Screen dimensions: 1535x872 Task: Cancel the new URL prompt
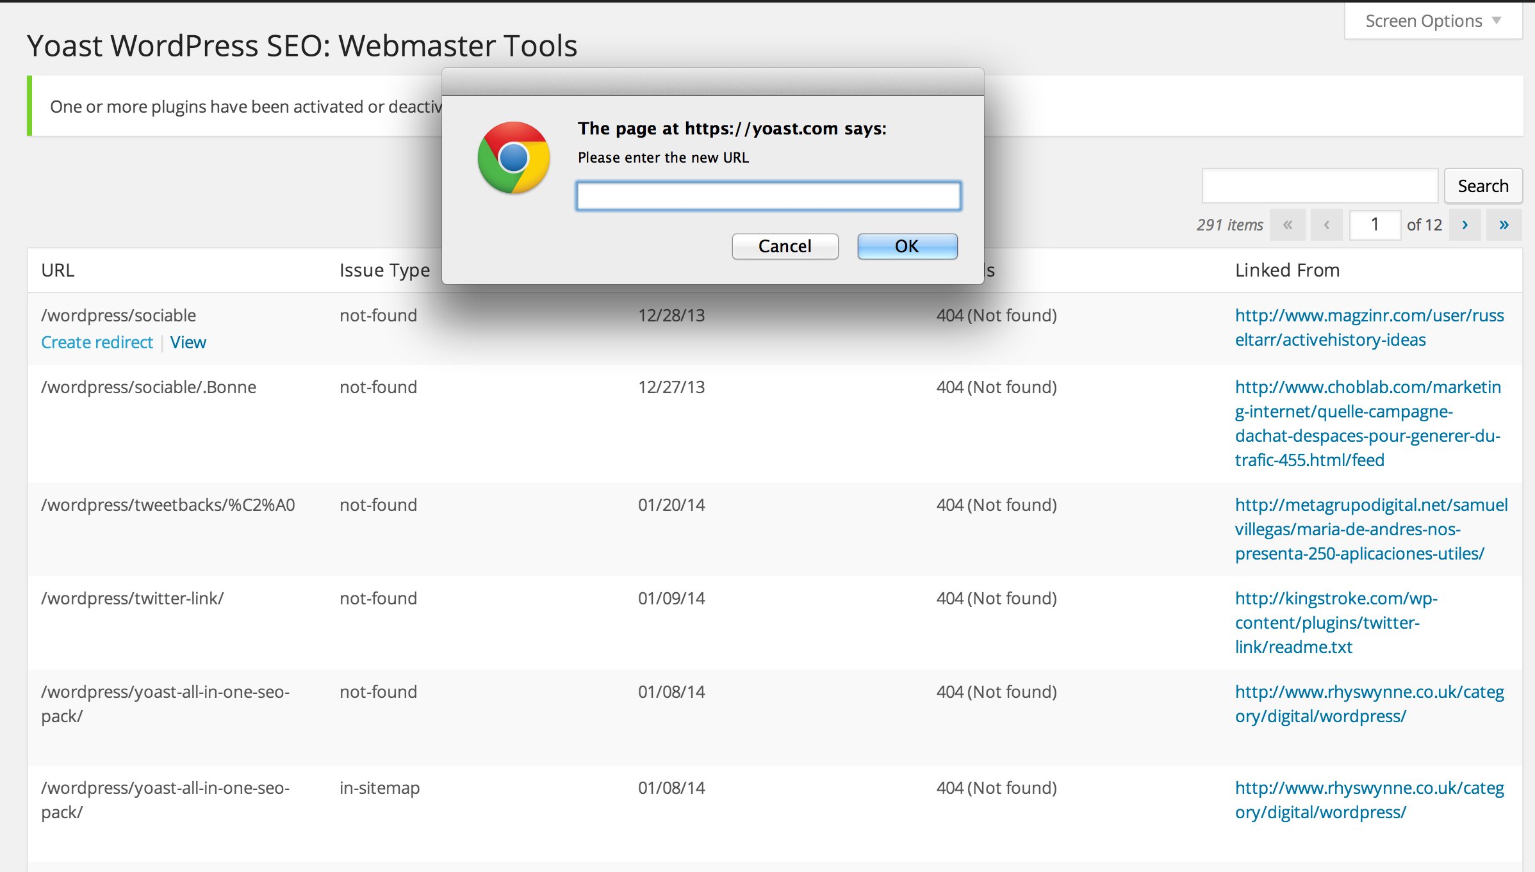coord(785,246)
